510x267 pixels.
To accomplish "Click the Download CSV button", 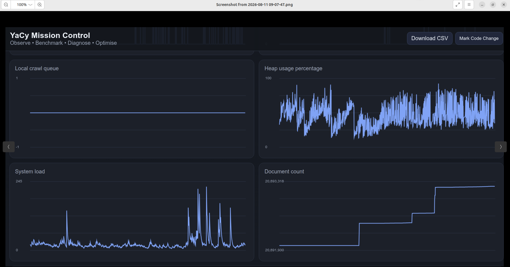I will [x=430, y=38].
